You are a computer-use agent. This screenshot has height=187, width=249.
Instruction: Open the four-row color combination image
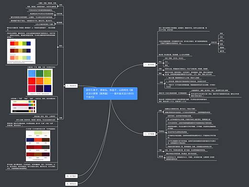tap(38, 146)
